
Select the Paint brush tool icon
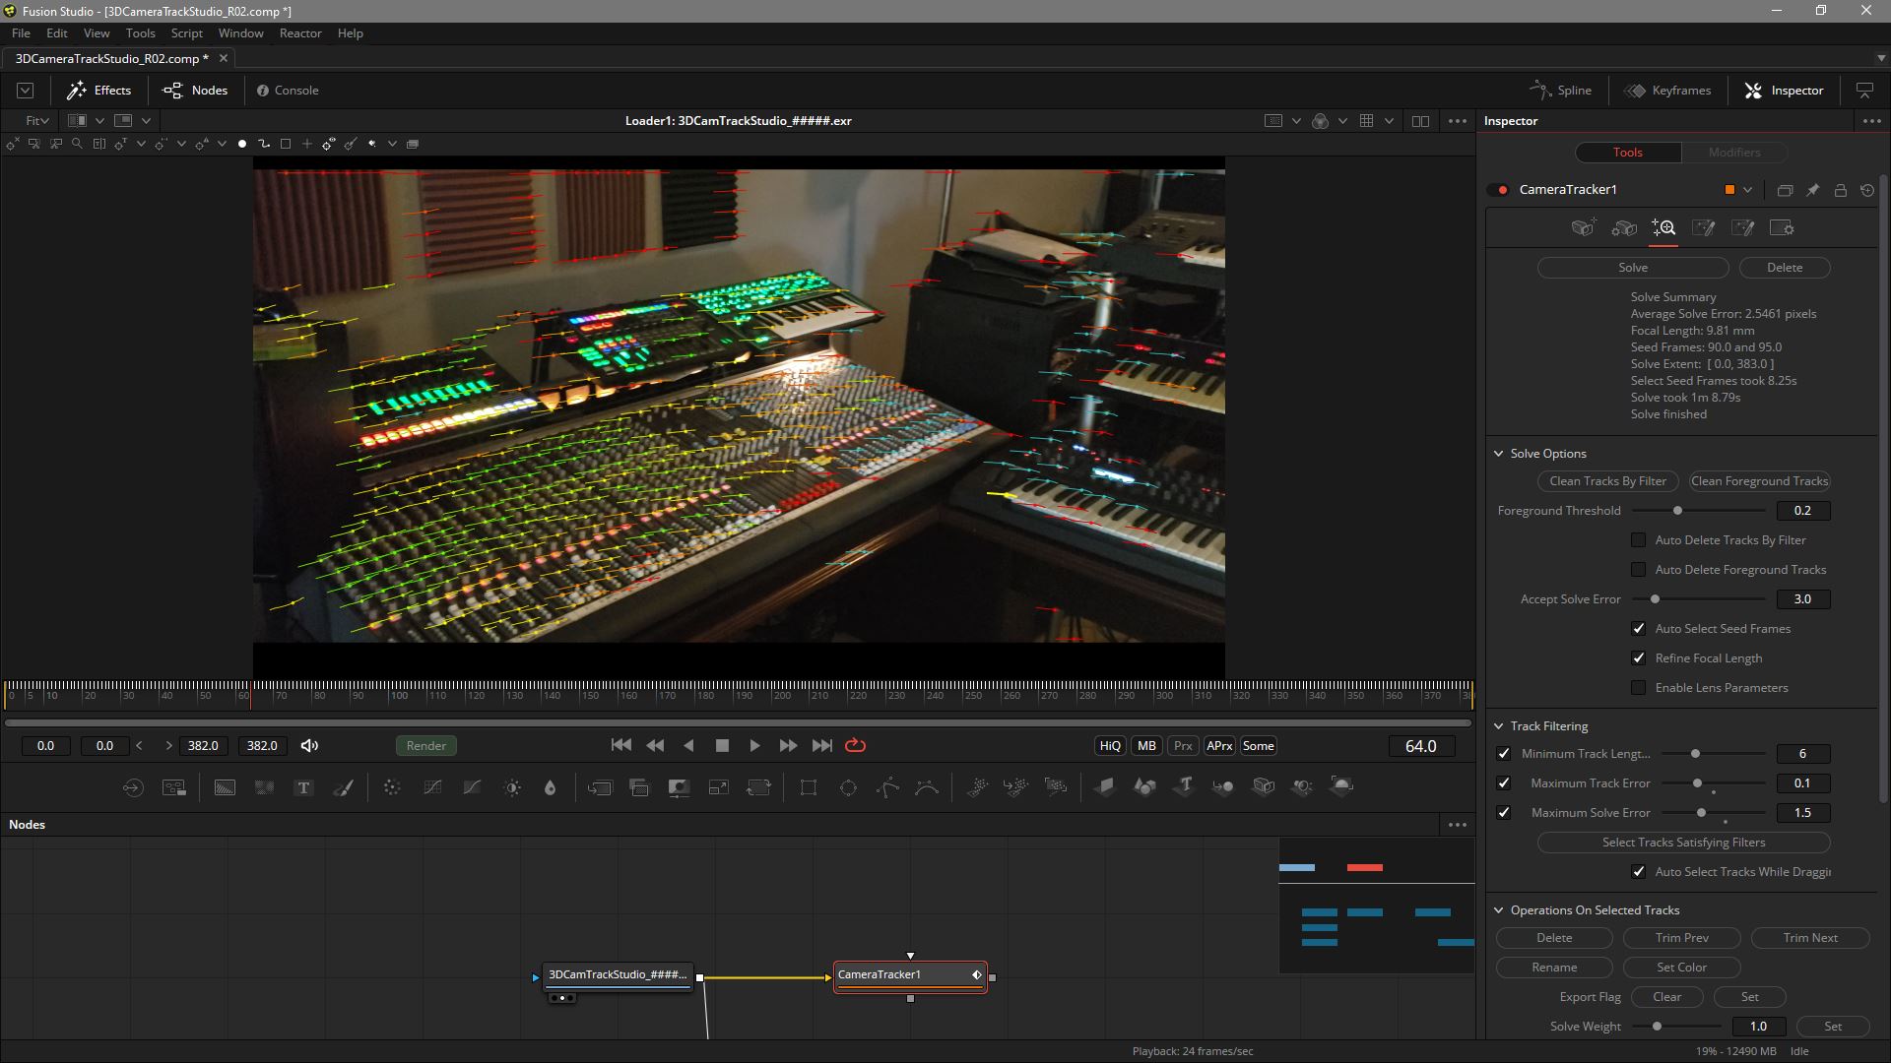tap(343, 787)
